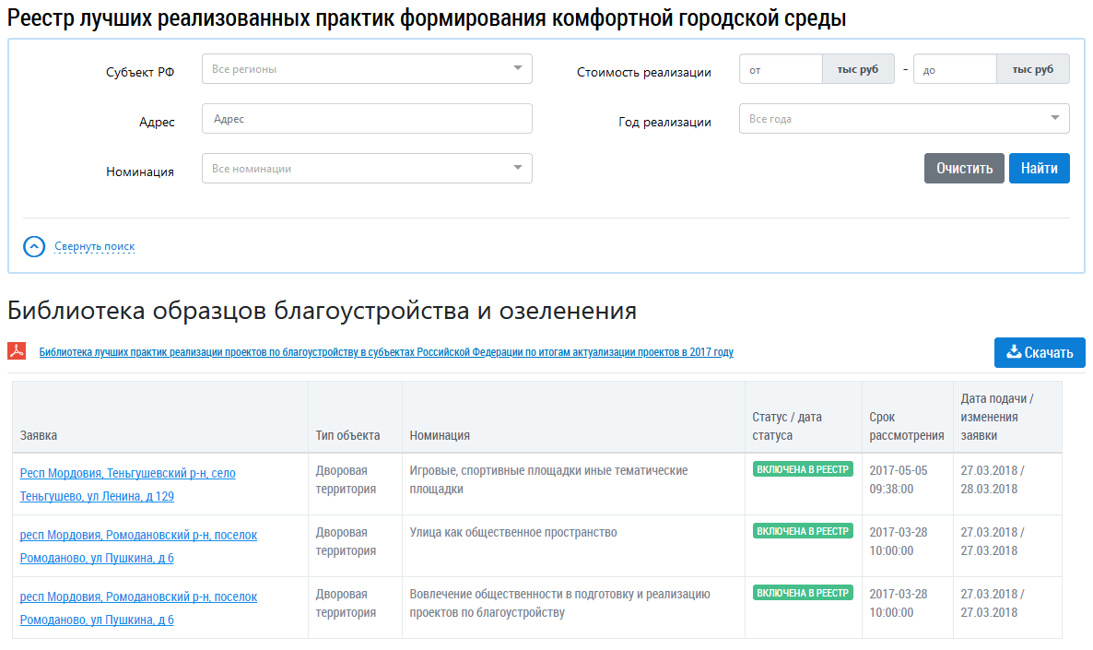Click the Скачать download button
The width and height of the screenshot is (1093, 650).
[x=1039, y=352]
